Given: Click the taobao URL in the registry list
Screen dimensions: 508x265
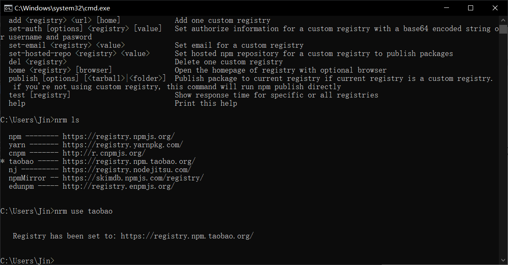Looking at the screenshot, I should (129, 161).
